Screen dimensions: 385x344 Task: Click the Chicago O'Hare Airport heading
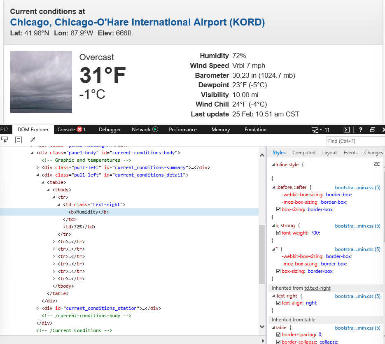click(137, 22)
